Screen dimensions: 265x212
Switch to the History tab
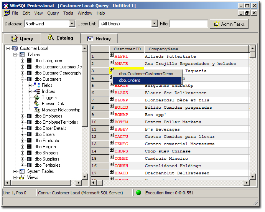pos(99,38)
